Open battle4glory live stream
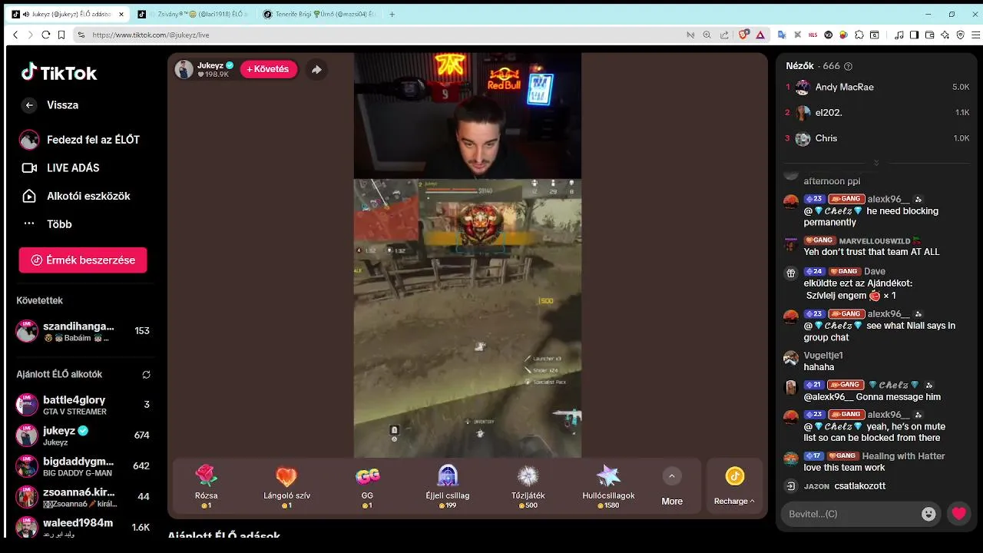This screenshot has height=553, width=983. point(83,405)
